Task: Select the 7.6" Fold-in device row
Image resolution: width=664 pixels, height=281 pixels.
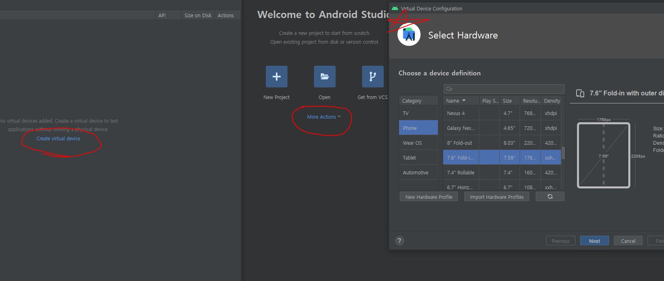Action: click(x=502, y=158)
